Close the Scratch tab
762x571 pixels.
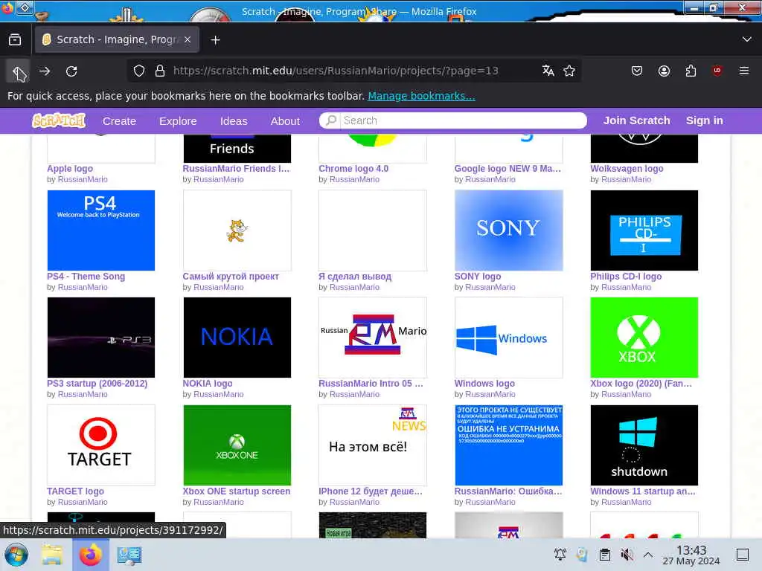tap(188, 40)
